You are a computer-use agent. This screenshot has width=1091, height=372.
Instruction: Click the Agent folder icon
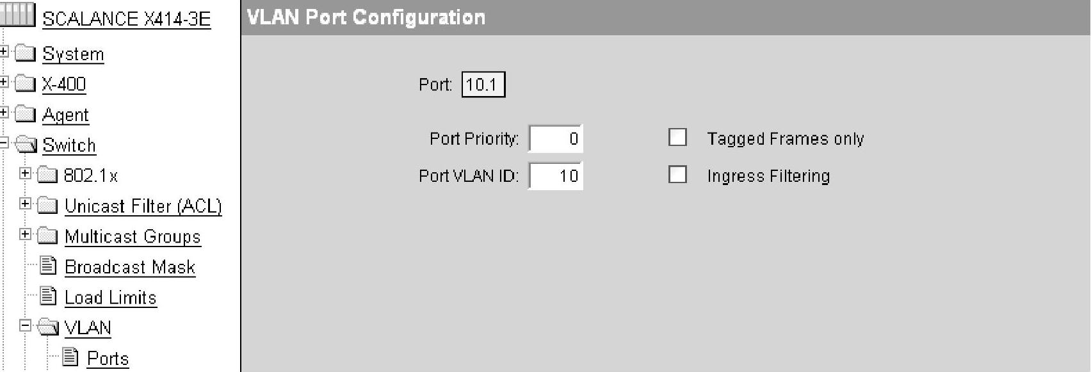tap(25, 114)
